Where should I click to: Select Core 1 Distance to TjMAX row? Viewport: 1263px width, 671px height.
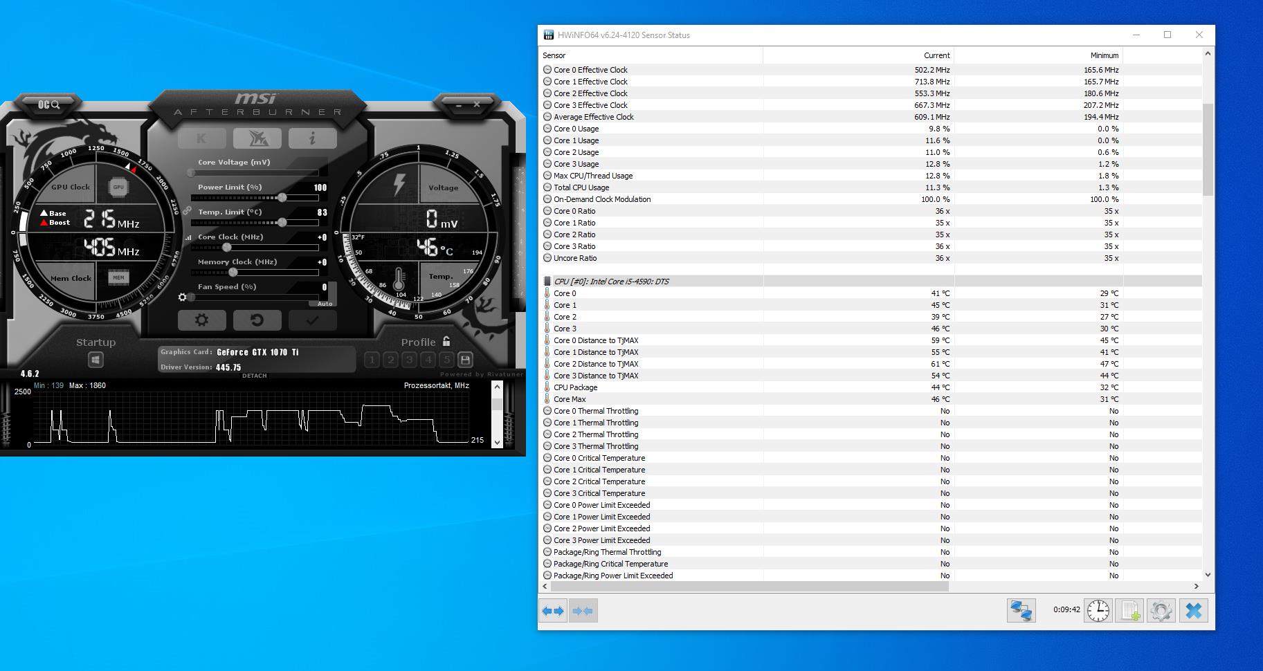[x=871, y=352]
